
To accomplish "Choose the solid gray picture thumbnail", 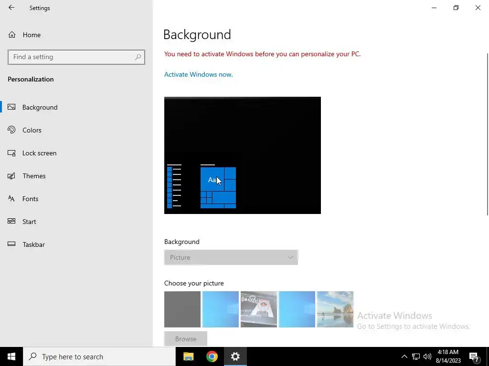I will click(182, 309).
